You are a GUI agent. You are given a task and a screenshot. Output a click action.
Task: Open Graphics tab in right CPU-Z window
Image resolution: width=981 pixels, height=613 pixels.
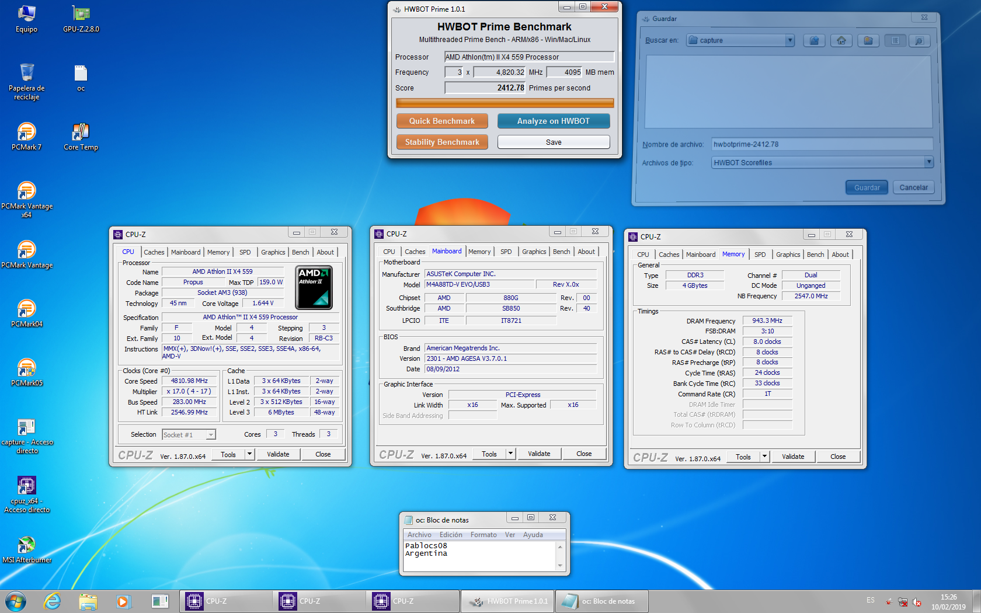tap(788, 255)
